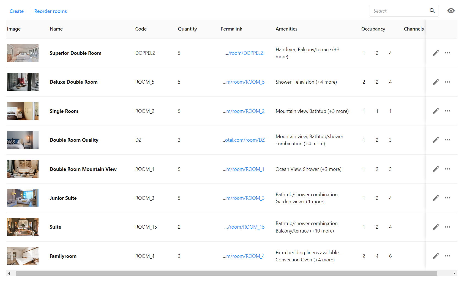Image resolution: width=464 pixels, height=290 pixels.
Task: Expand three-dot menu for Double Room Mountain View
Action: pos(447,169)
